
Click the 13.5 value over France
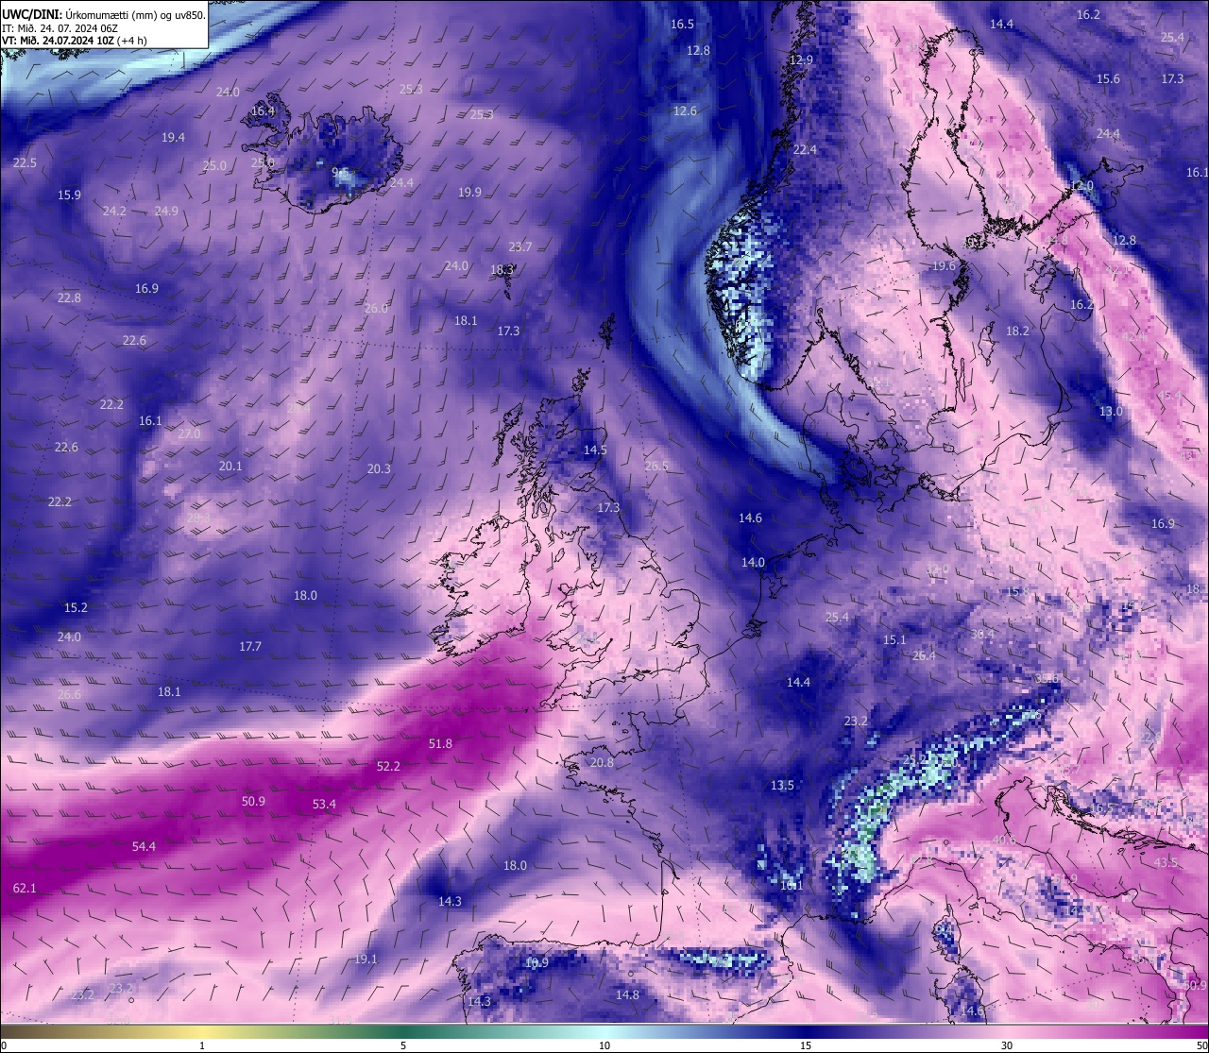782,786
